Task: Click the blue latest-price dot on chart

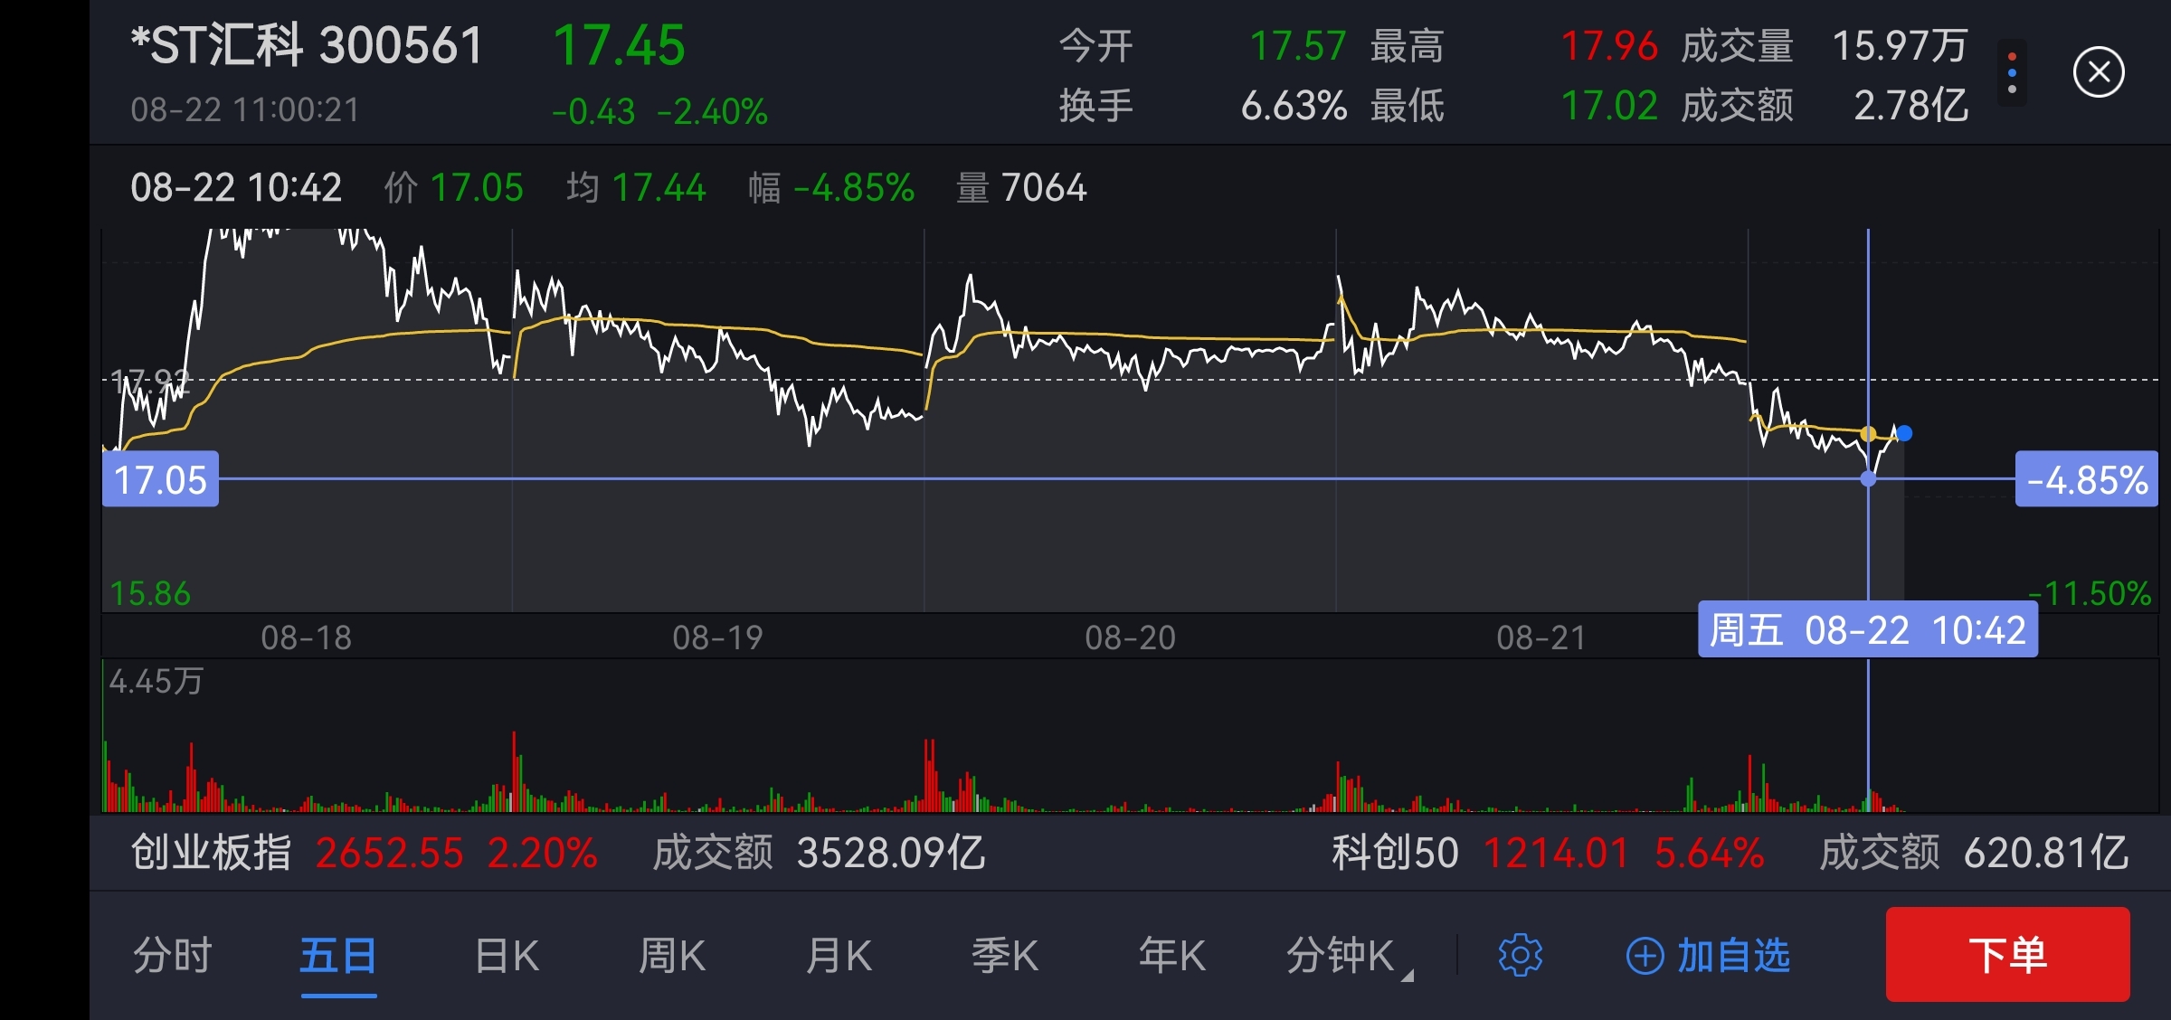Action: tap(1904, 433)
